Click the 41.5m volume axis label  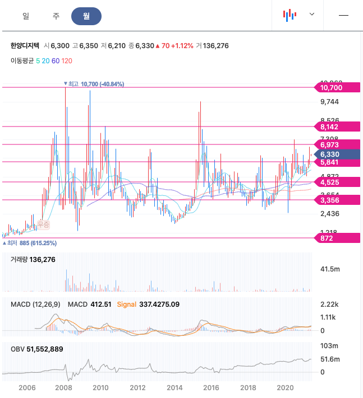click(330, 269)
